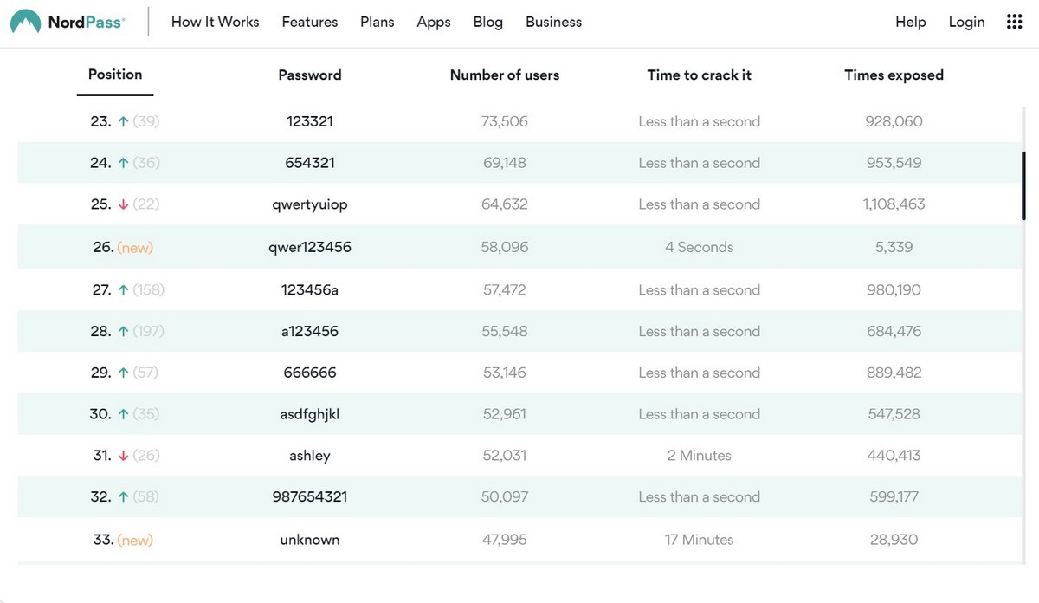Click the red down arrow on row 31
Image resolution: width=1039 pixels, height=603 pixels.
coord(123,456)
